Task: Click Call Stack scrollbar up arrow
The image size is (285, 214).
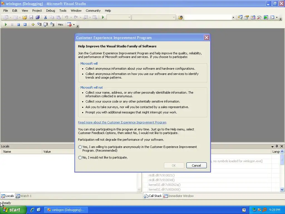Action: click(282, 151)
